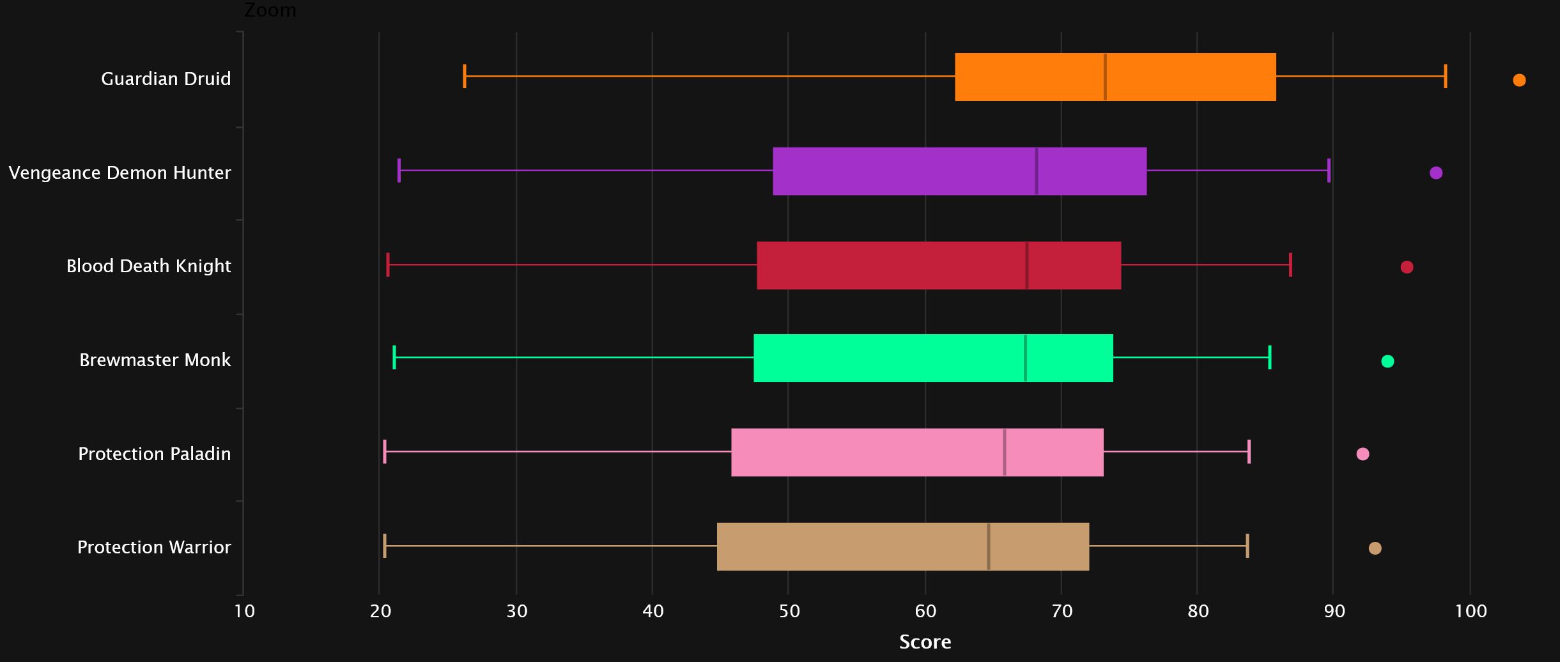The height and width of the screenshot is (662, 1560).
Task: Click the Protection Paladin upper whisker cap
Action: click(x=1249, y=452)
